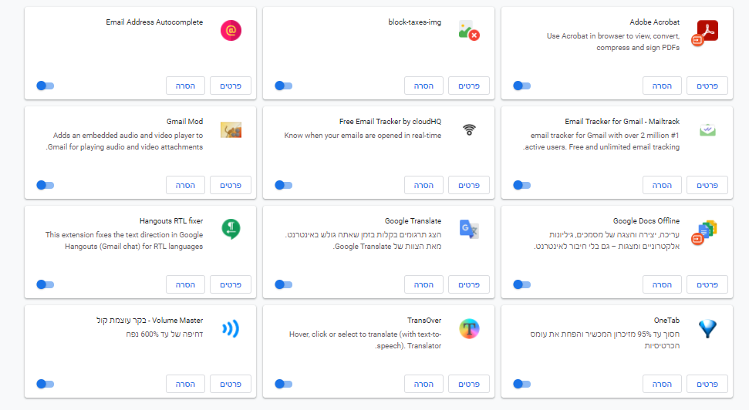Remove (הסרה) the Gmail Mod extension
The width and height of the screenshot is (749, 410).
(x=185, y=185)
